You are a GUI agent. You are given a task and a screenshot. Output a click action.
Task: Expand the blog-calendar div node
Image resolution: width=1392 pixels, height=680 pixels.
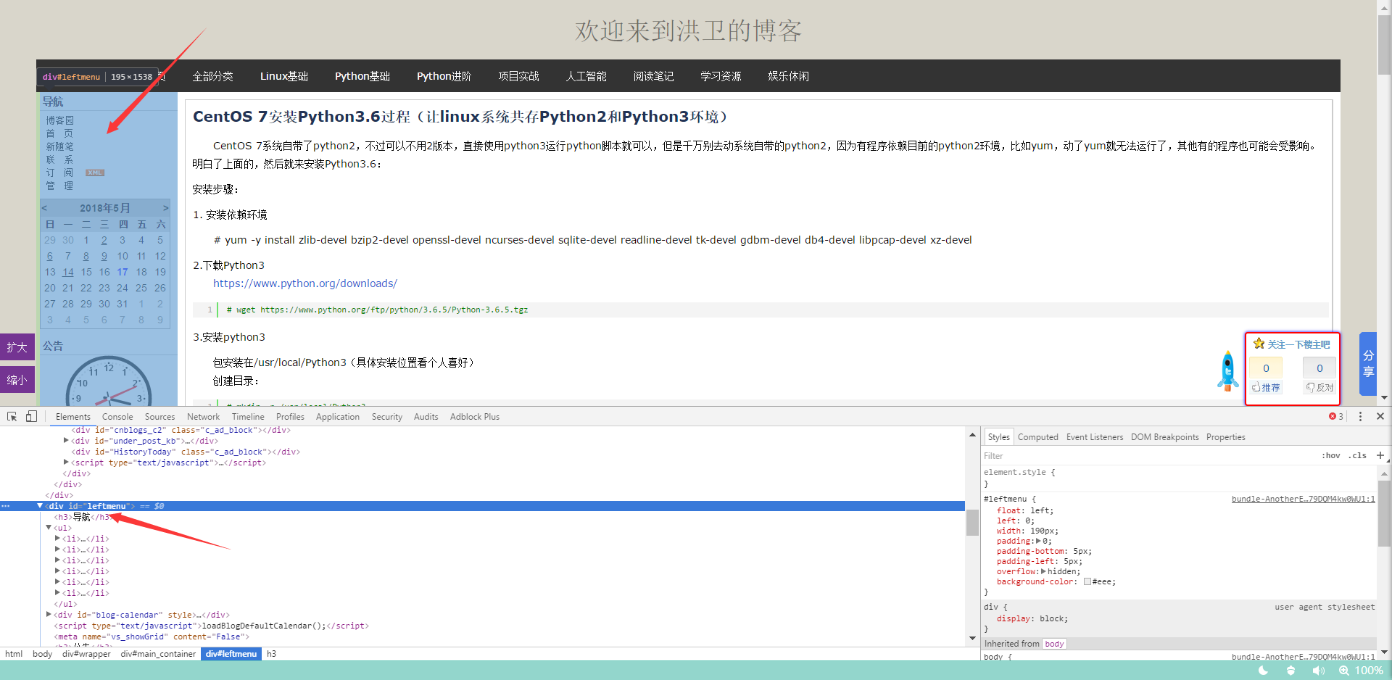pos(49,615)
